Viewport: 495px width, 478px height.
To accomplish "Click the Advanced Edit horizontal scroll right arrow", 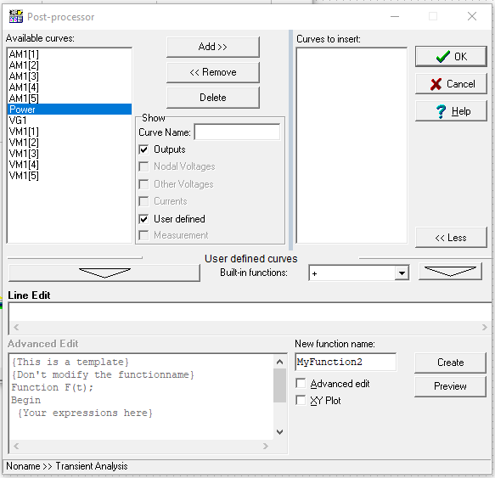I will tap(266, 446).
